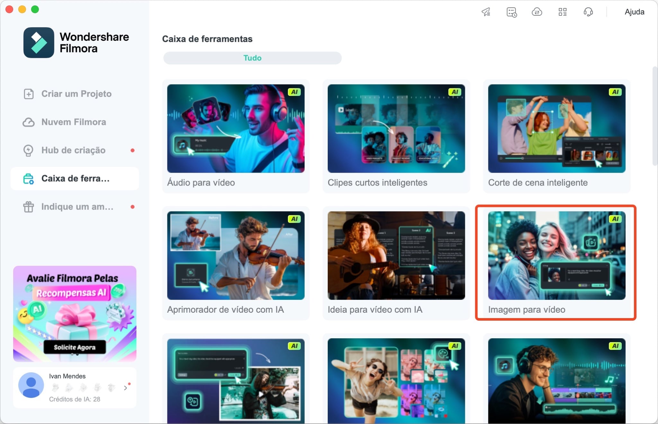This screenshot has width=658, height=424.
Task: Open Criar um Projeto in sidebar
Action: 75,94
